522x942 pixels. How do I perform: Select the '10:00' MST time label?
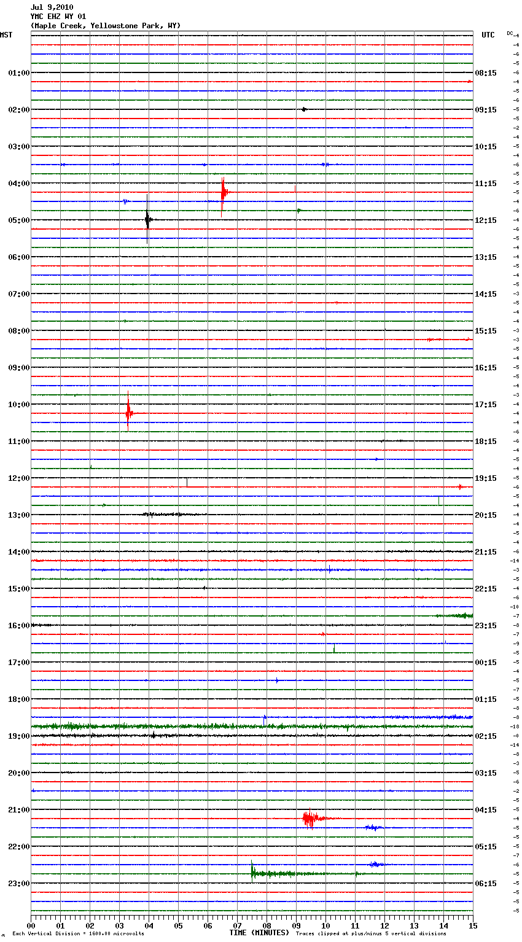click(19, 405)
